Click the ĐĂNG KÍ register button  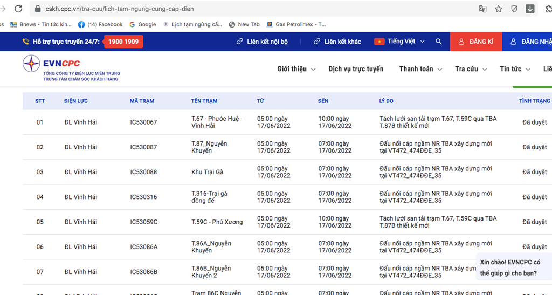pyautogui.click(x=475, y=42)
